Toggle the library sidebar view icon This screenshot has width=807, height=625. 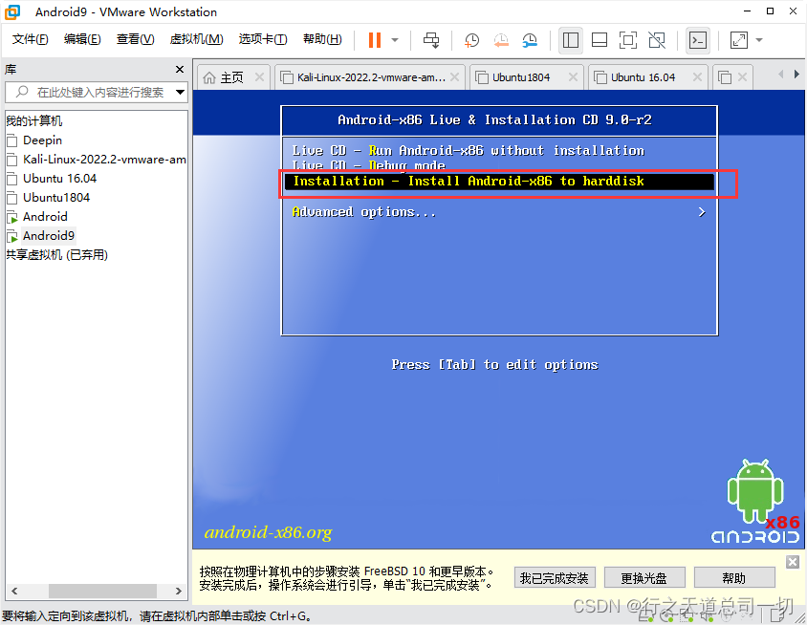point(570,40)
